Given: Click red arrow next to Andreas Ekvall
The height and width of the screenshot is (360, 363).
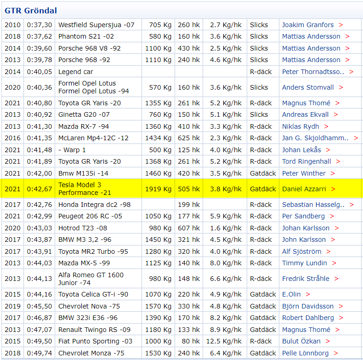Looking at the screenshot, I should point(336,114).
